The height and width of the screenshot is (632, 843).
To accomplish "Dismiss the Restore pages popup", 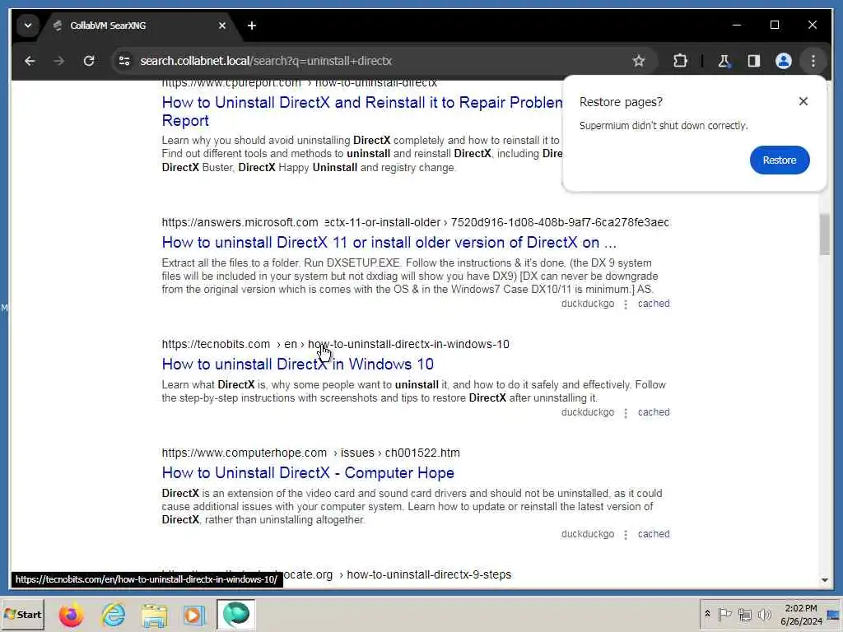I will pos(803,101).
